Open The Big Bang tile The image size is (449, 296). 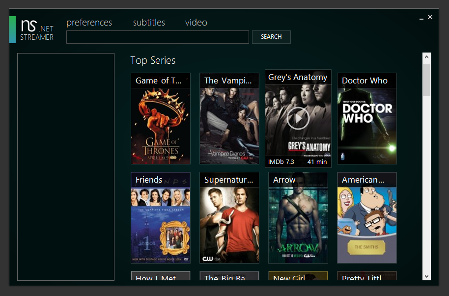[x=229, y=276]
